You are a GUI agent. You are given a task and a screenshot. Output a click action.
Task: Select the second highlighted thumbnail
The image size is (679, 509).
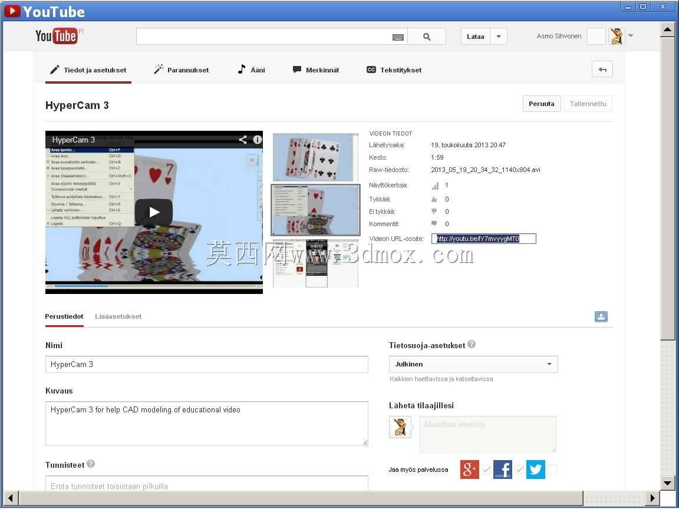(x=315, y=210)
